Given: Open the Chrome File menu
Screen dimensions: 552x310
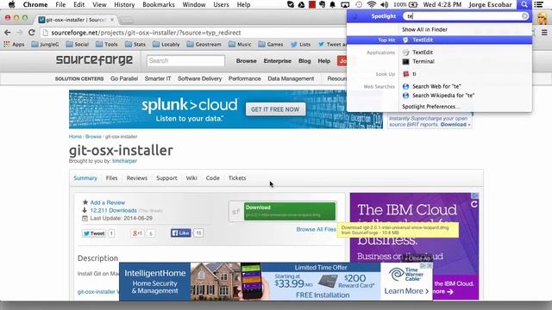Looking at the screenshot, I should point(60,4).
